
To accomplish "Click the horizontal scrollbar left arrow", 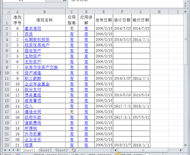I will (x=115, y=150).
